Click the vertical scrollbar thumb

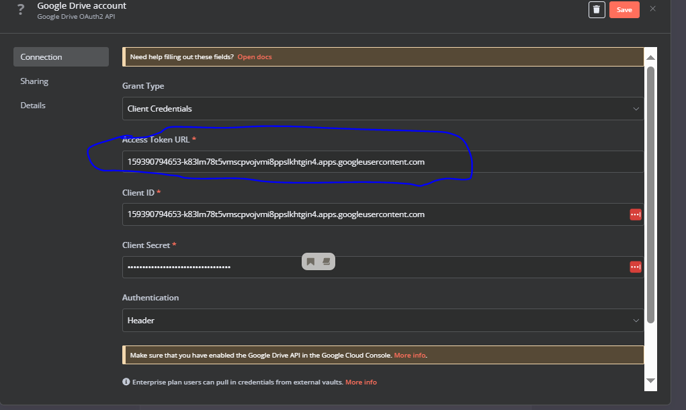(x=650, y=195)
